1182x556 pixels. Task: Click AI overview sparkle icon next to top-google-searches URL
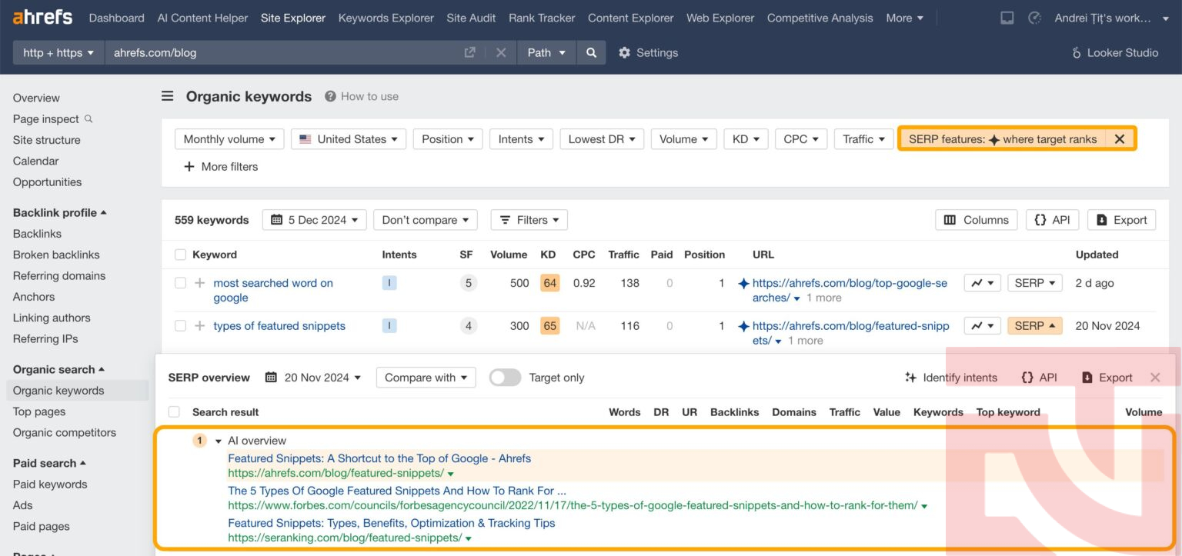click(743, 283)
